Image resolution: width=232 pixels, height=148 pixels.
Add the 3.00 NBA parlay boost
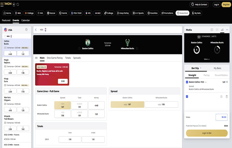[x=63, y=81]
